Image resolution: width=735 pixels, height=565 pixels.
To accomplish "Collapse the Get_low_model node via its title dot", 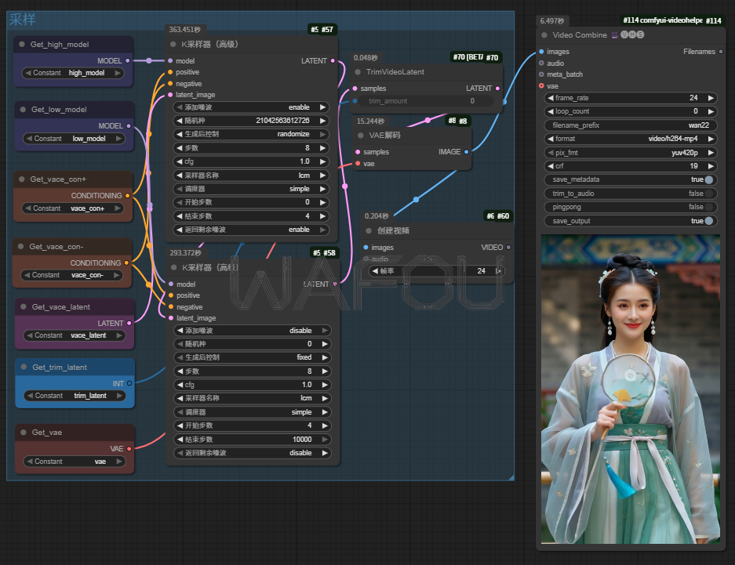I will click(x=23, y=110).
